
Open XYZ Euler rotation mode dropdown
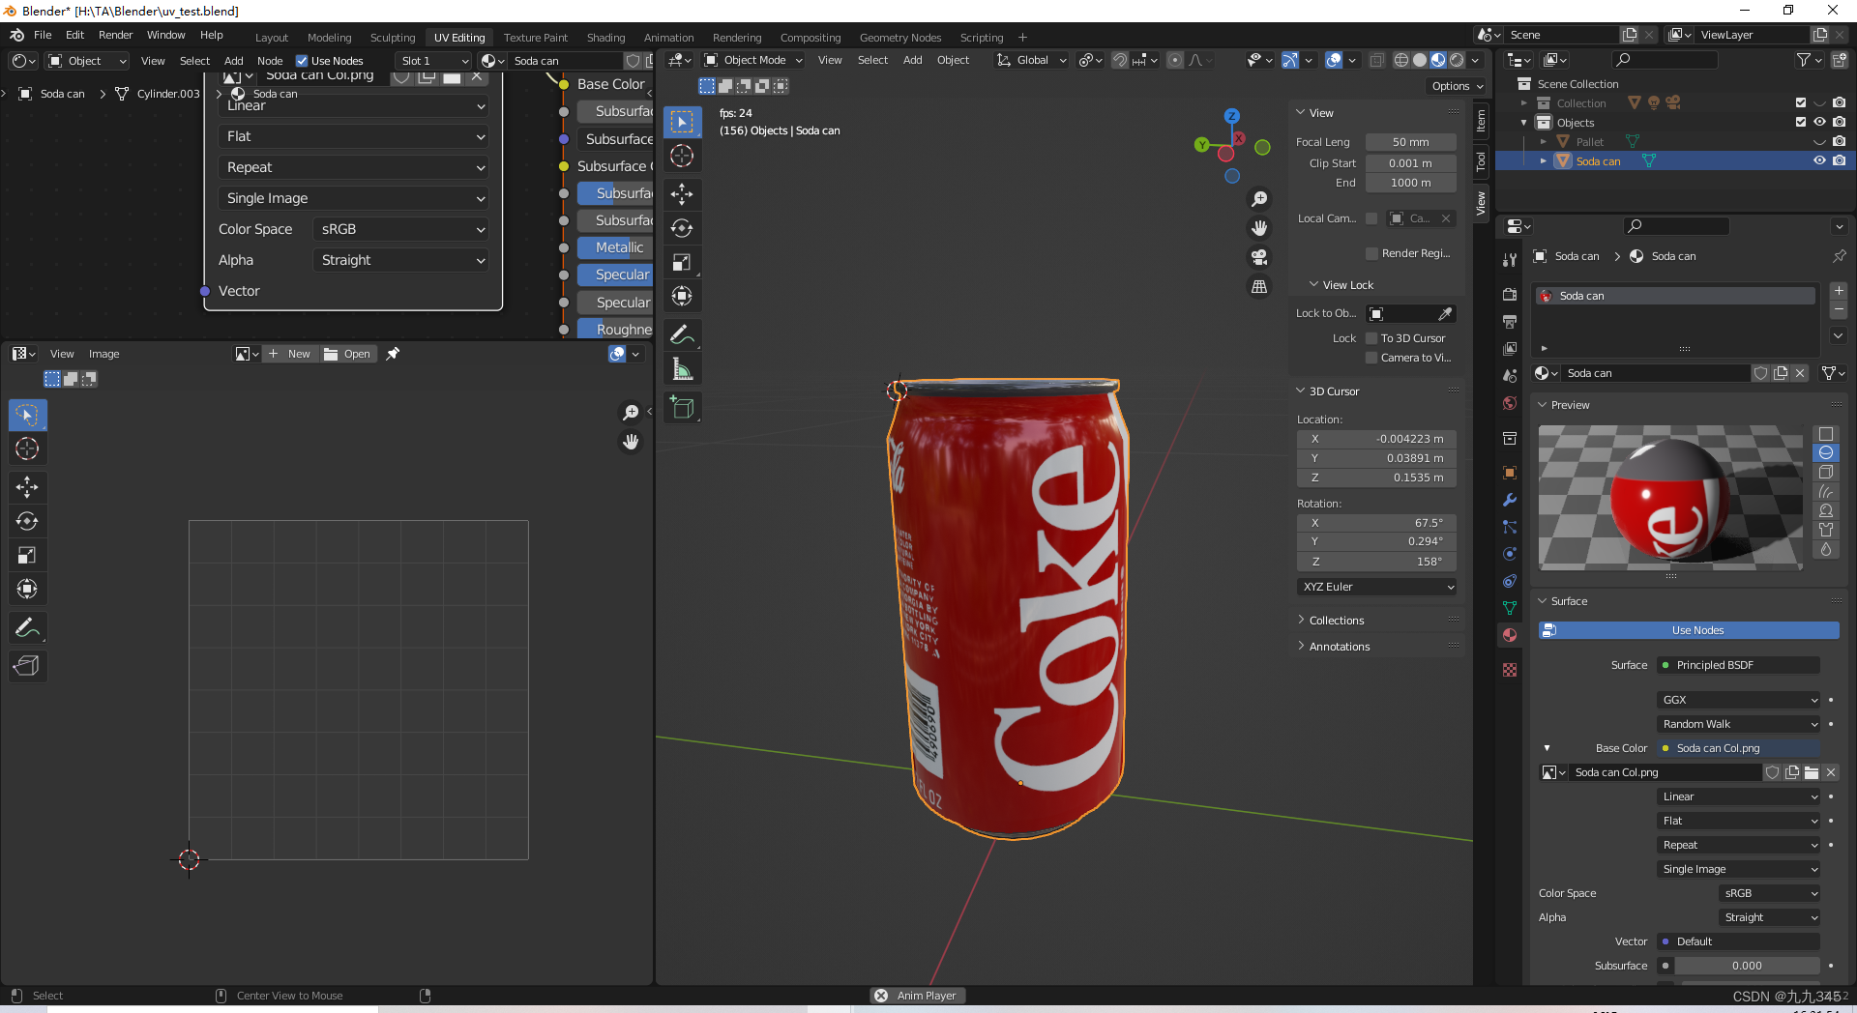tap(1376, 587)
